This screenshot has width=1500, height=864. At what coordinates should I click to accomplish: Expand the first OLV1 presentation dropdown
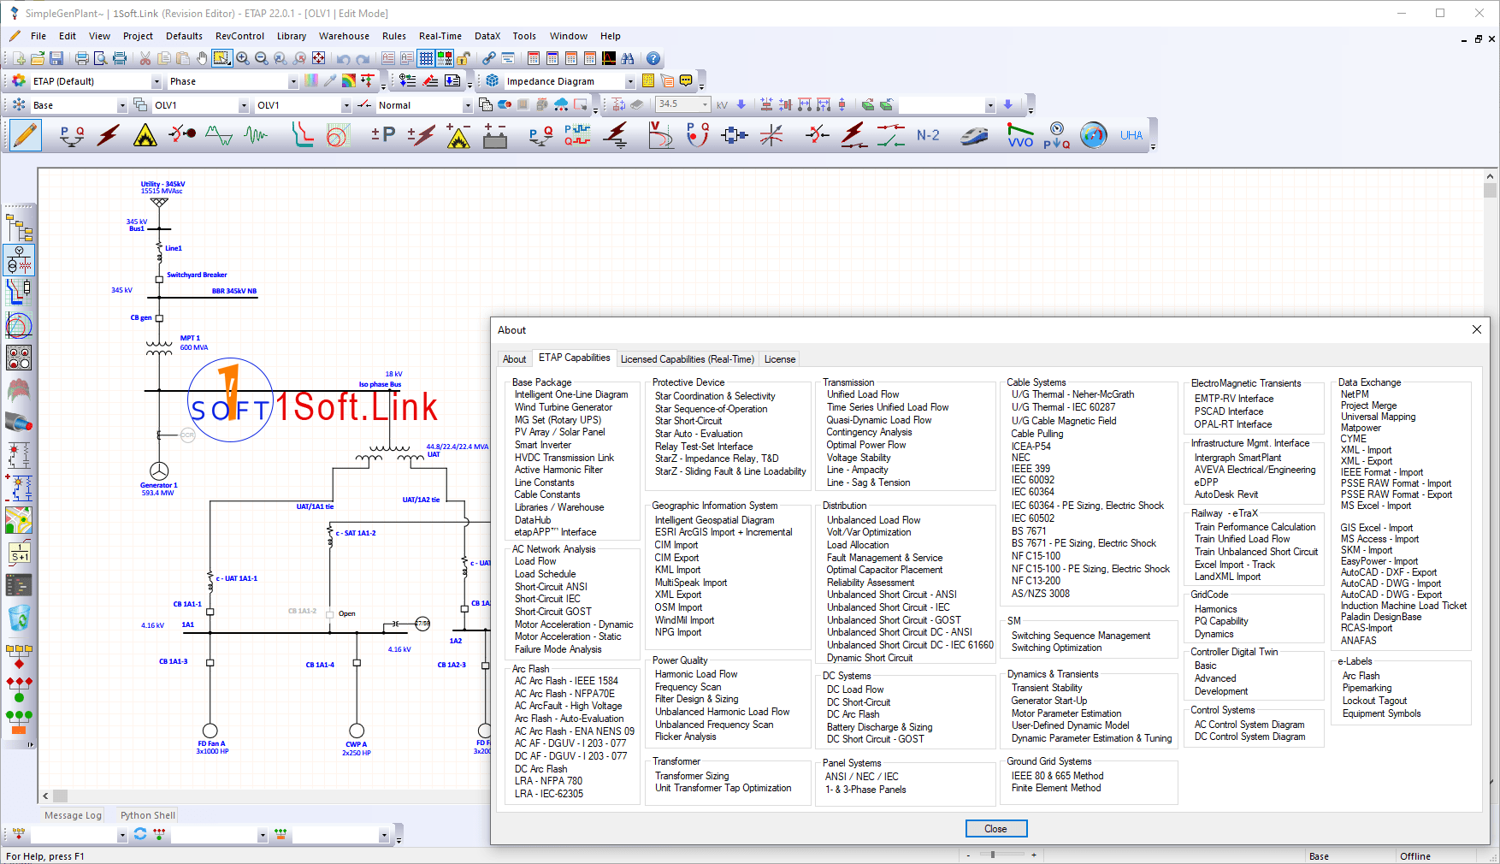click(244, 106)
